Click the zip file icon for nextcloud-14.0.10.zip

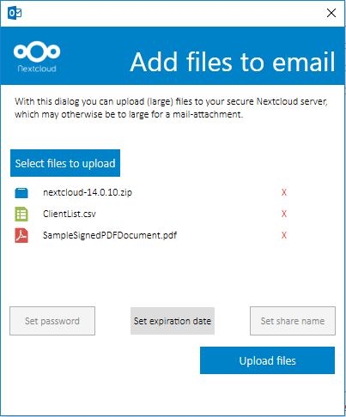tap(21, 193)
